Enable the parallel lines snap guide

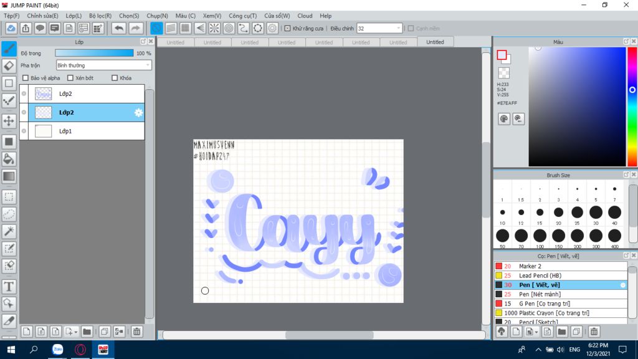pos(171,28)
